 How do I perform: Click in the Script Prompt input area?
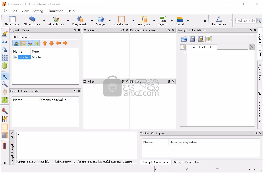tap(77, 145)
